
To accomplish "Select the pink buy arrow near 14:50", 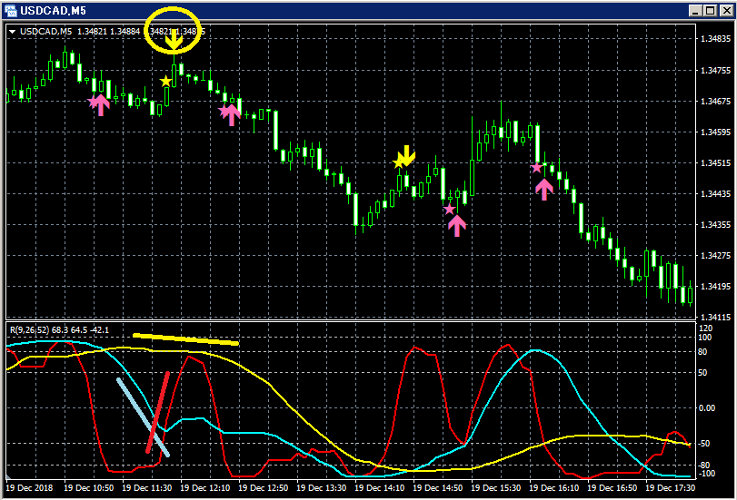I will (457, 225).
